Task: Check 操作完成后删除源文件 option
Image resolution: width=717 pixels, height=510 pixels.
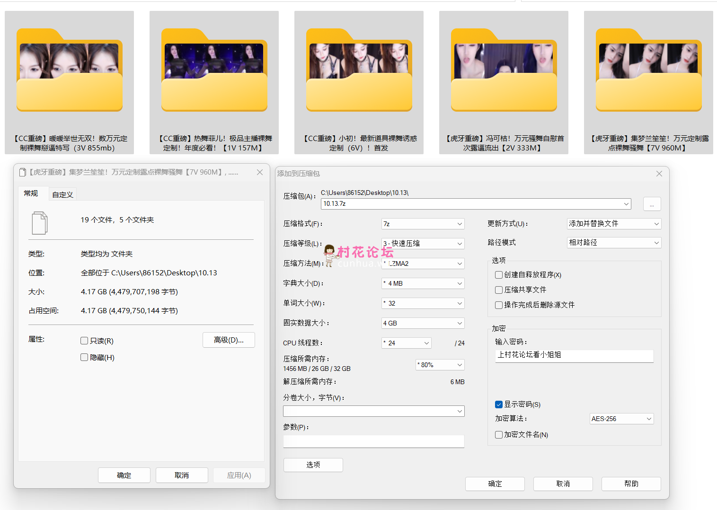Action: pyautogui.click(x=499, y=305)
